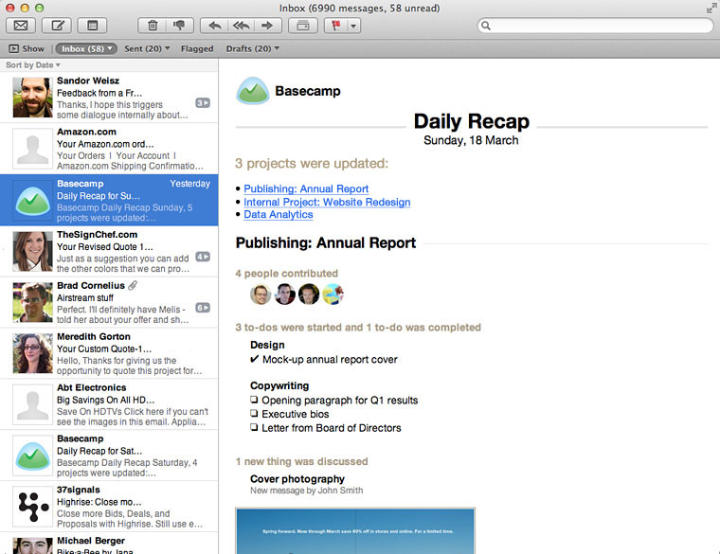This screenshot has width=720, height=554.
Task: Open Brad Cornelius Airstream stuff message
Action: 109,302
